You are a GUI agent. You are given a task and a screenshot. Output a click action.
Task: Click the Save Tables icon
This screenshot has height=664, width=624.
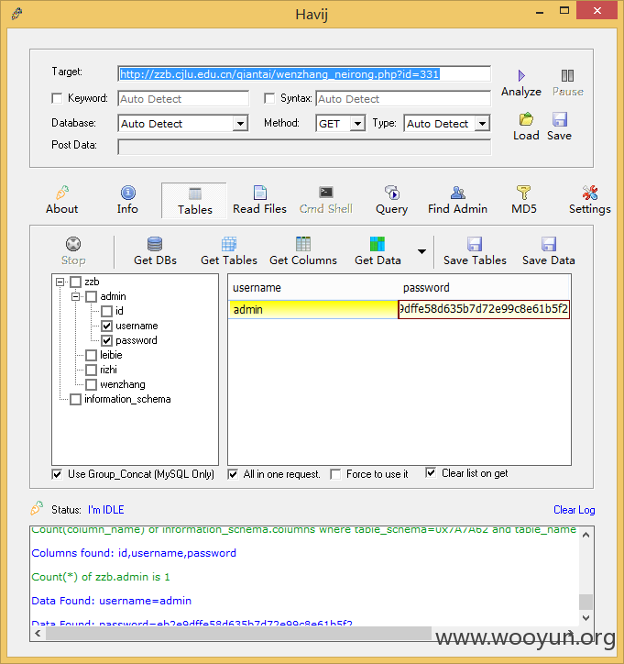pyautogui.click(x=475, y=244)
